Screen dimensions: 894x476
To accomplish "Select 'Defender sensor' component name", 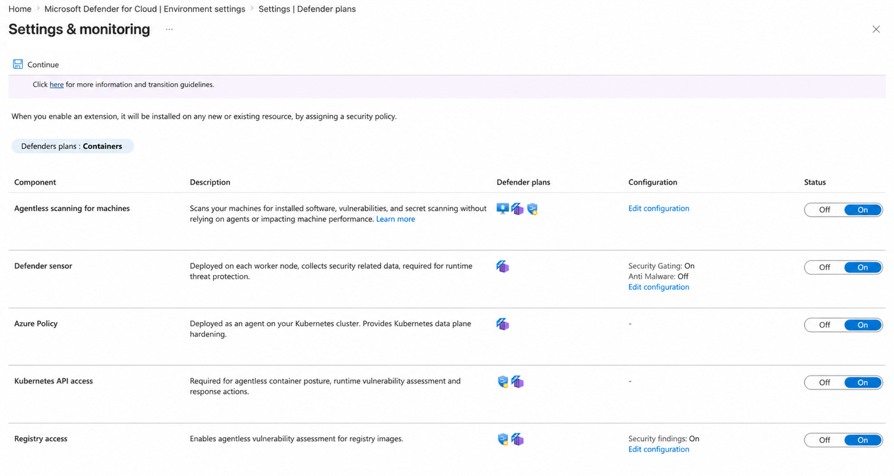I will pyautogui.click(x=43, y=266).
